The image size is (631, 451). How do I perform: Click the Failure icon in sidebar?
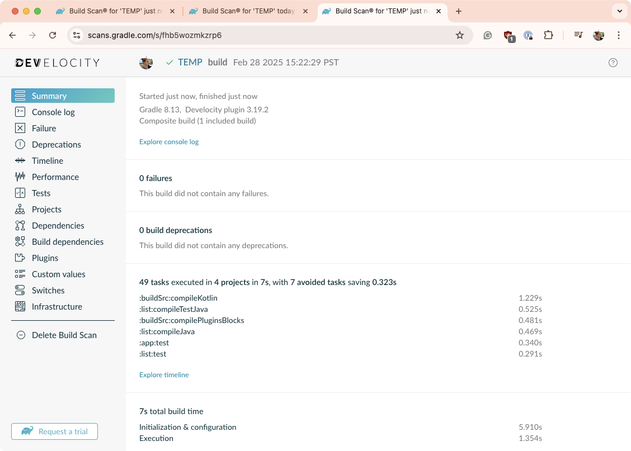tap(20, 129)
